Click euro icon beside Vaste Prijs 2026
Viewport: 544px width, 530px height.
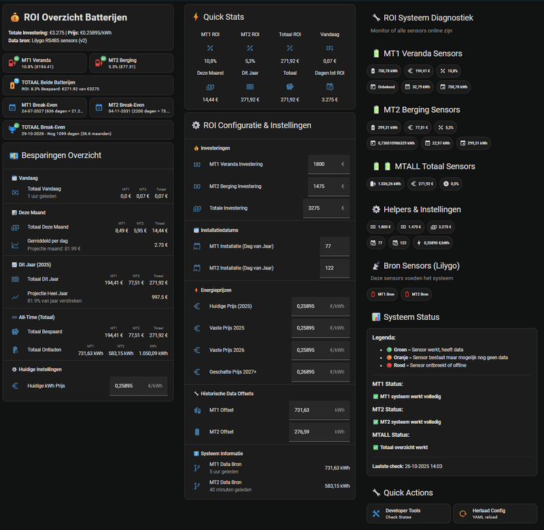tap(197, 350)
